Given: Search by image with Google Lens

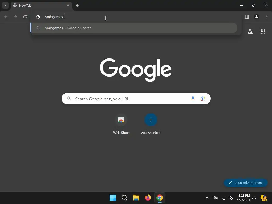Looking at the screenshot, I should click(203, 99).
